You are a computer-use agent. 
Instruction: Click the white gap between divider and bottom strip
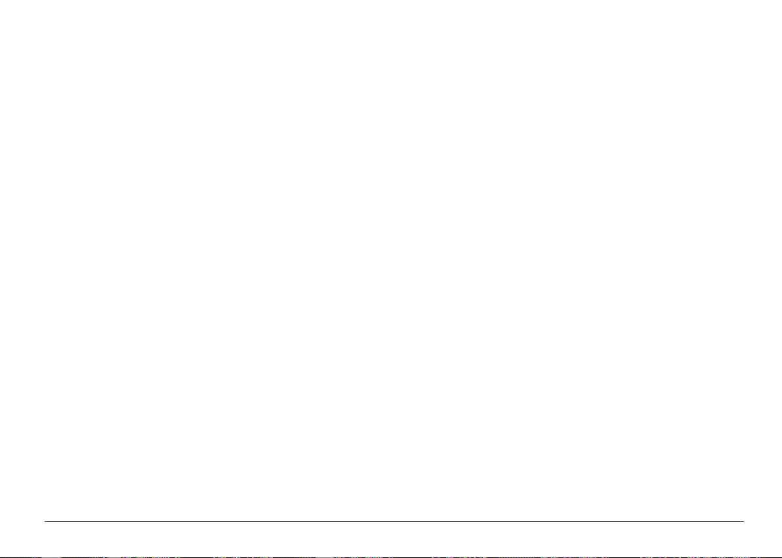point(391,538)
